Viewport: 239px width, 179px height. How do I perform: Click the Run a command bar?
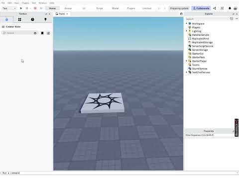tap(119, 173)
